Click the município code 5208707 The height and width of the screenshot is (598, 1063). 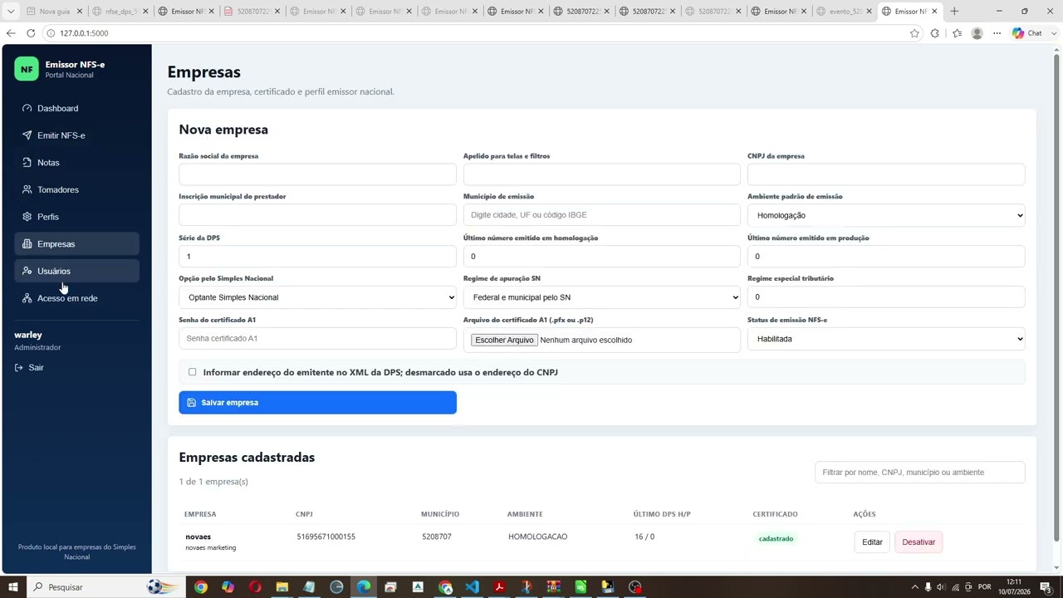coord(436,537)
